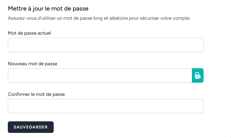
Task: Click the last input field above Sauvegarder
Action: coord(105,106)
